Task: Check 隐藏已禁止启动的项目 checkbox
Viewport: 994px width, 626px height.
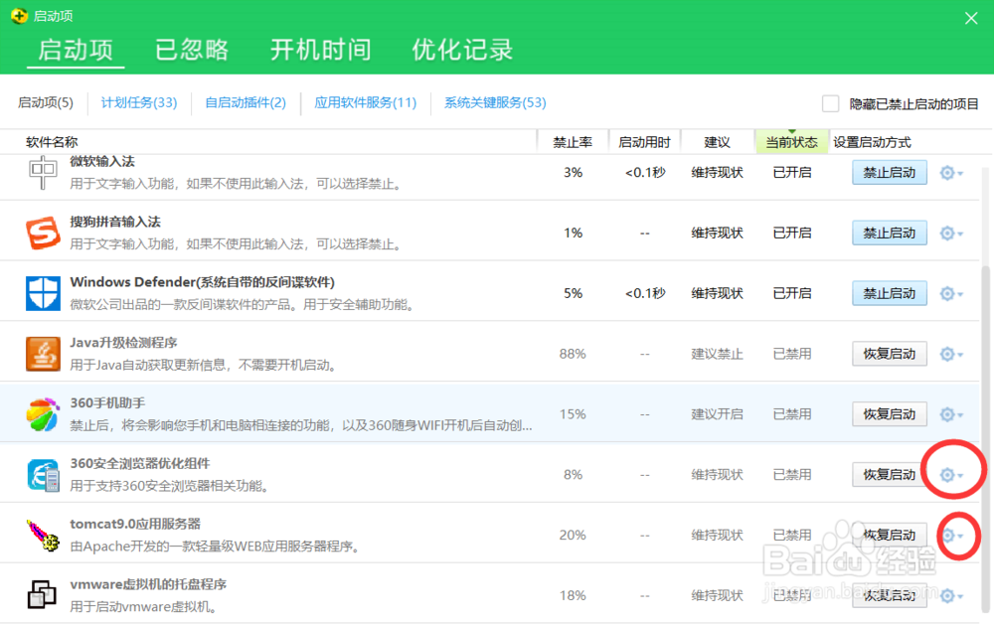Action: (830, 103)
